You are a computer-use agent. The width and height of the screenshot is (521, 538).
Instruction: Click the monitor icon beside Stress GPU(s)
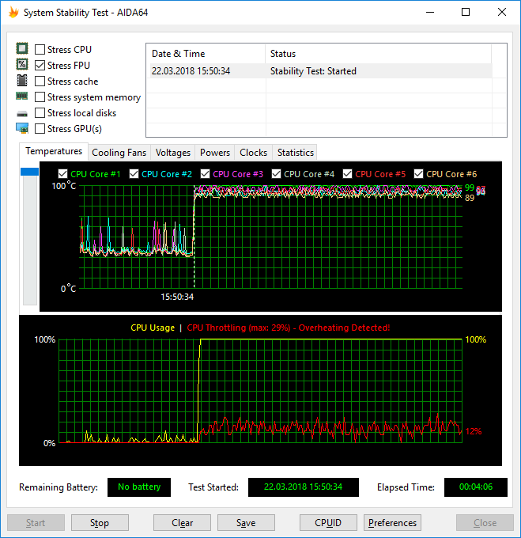pyautogui.click(x=22, y=128)
